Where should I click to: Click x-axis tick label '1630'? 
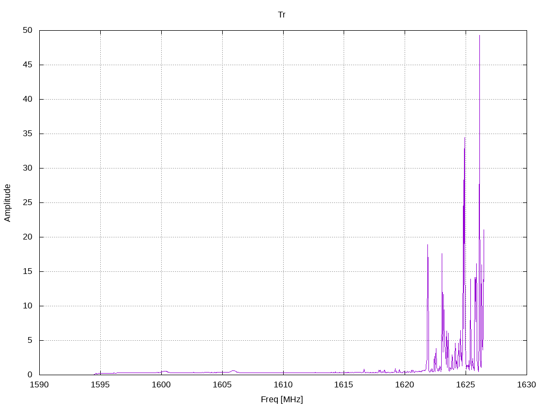527,385
